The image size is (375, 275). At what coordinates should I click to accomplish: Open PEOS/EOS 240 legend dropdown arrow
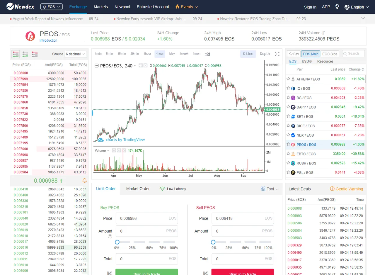tap(135, 66)
